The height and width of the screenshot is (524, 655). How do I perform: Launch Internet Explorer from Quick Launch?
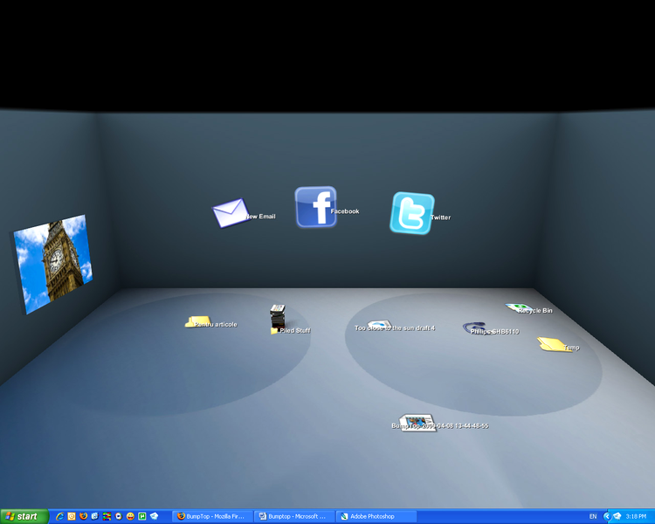59,516
